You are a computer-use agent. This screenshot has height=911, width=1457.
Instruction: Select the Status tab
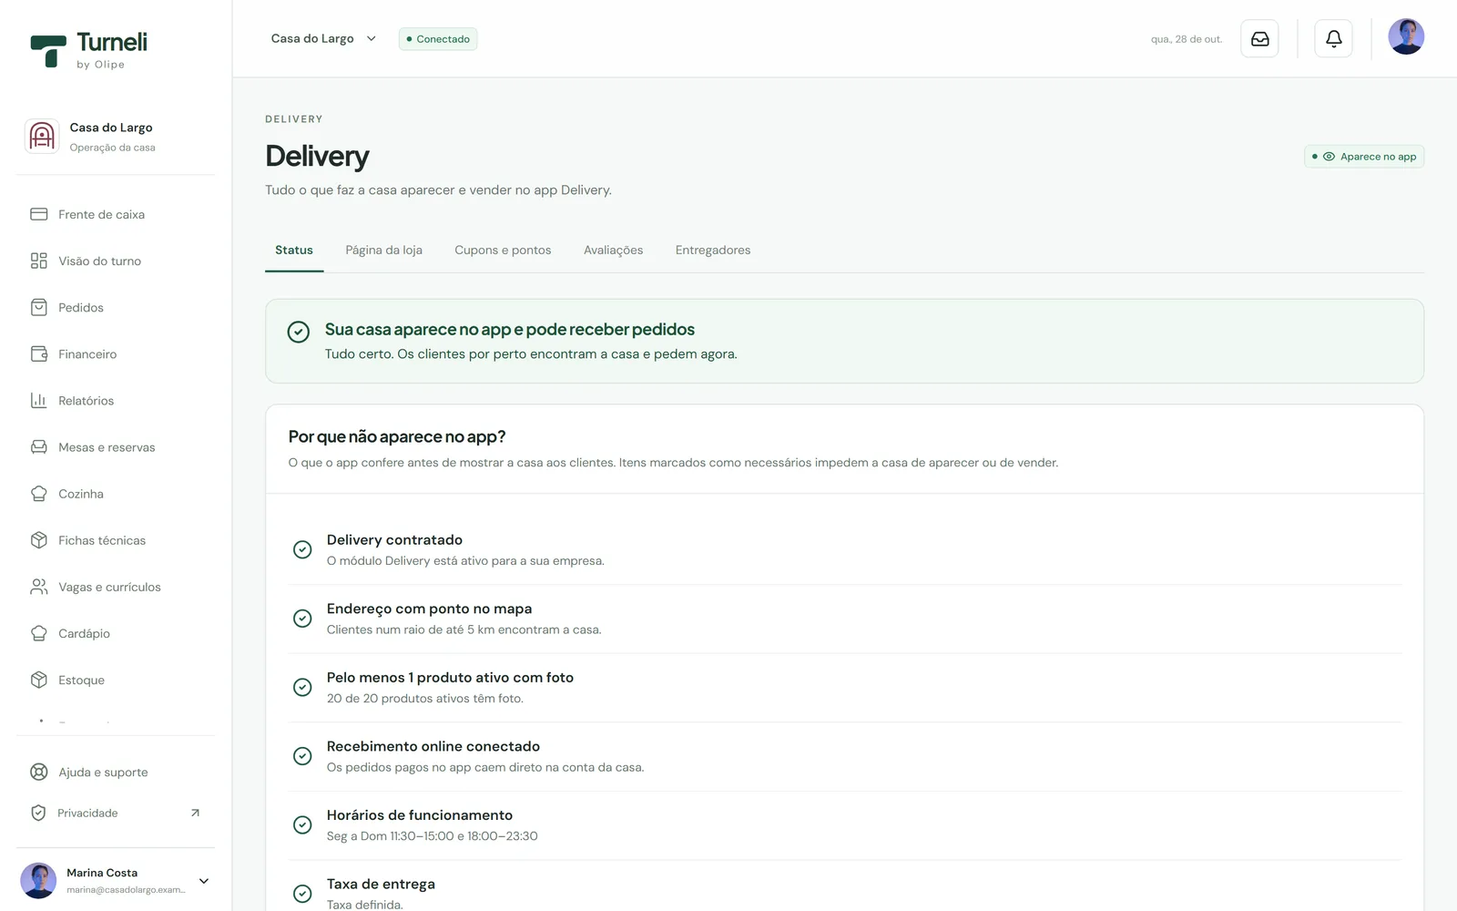tap(294, 250)
